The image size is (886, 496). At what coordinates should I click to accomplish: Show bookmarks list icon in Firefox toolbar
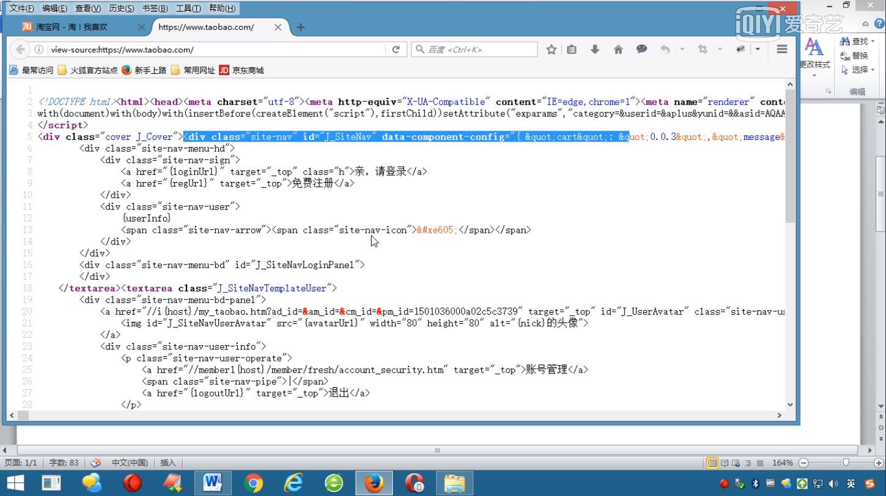point(572,49)
